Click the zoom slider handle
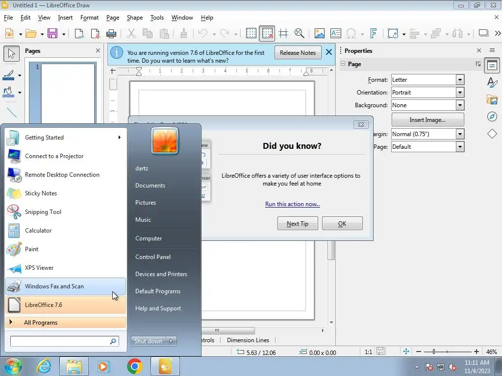The height and width of the screenshot is (376, 502). (434, 352)
